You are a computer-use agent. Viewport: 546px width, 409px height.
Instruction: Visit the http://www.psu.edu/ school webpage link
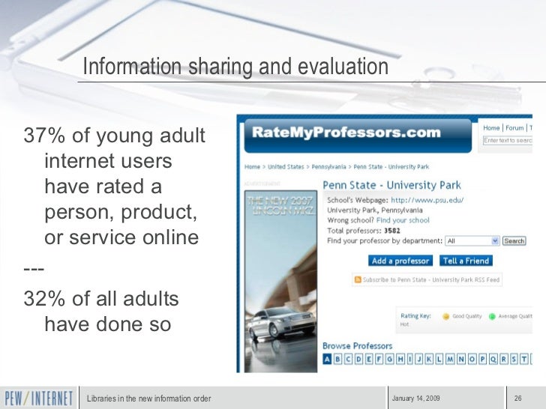tap(427, 200)
